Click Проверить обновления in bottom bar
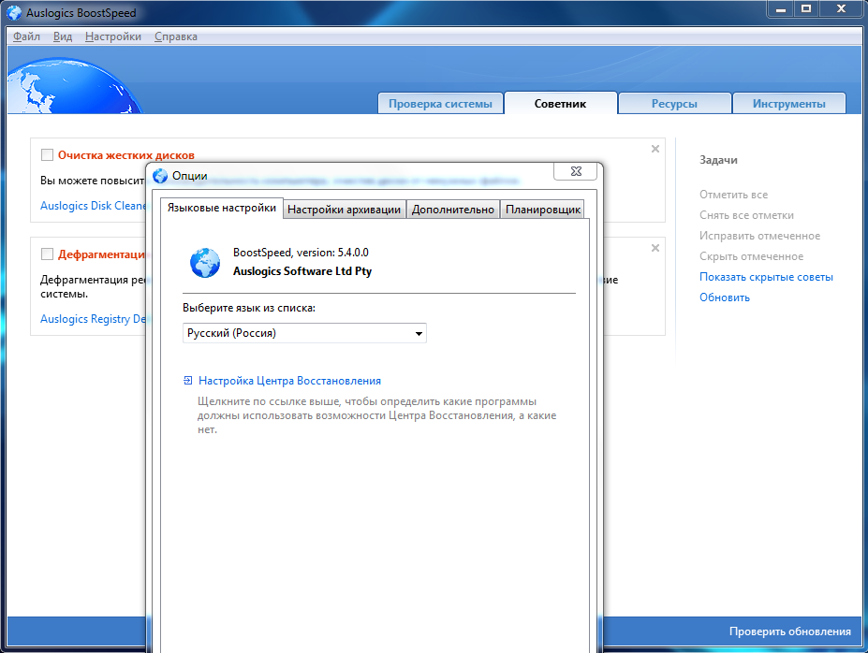868x653 pixels. [790, 631]
